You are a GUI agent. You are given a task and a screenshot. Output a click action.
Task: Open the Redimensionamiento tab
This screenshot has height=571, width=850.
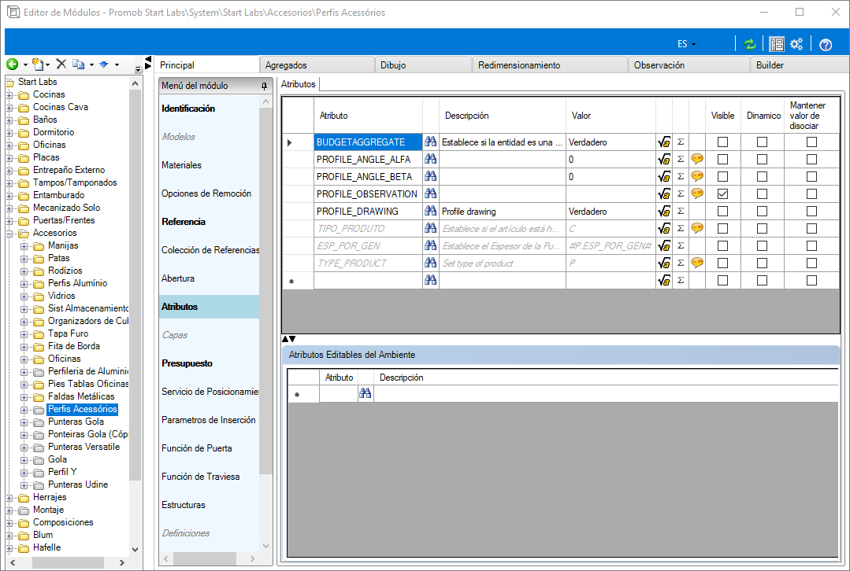click(x=550, y=65)
